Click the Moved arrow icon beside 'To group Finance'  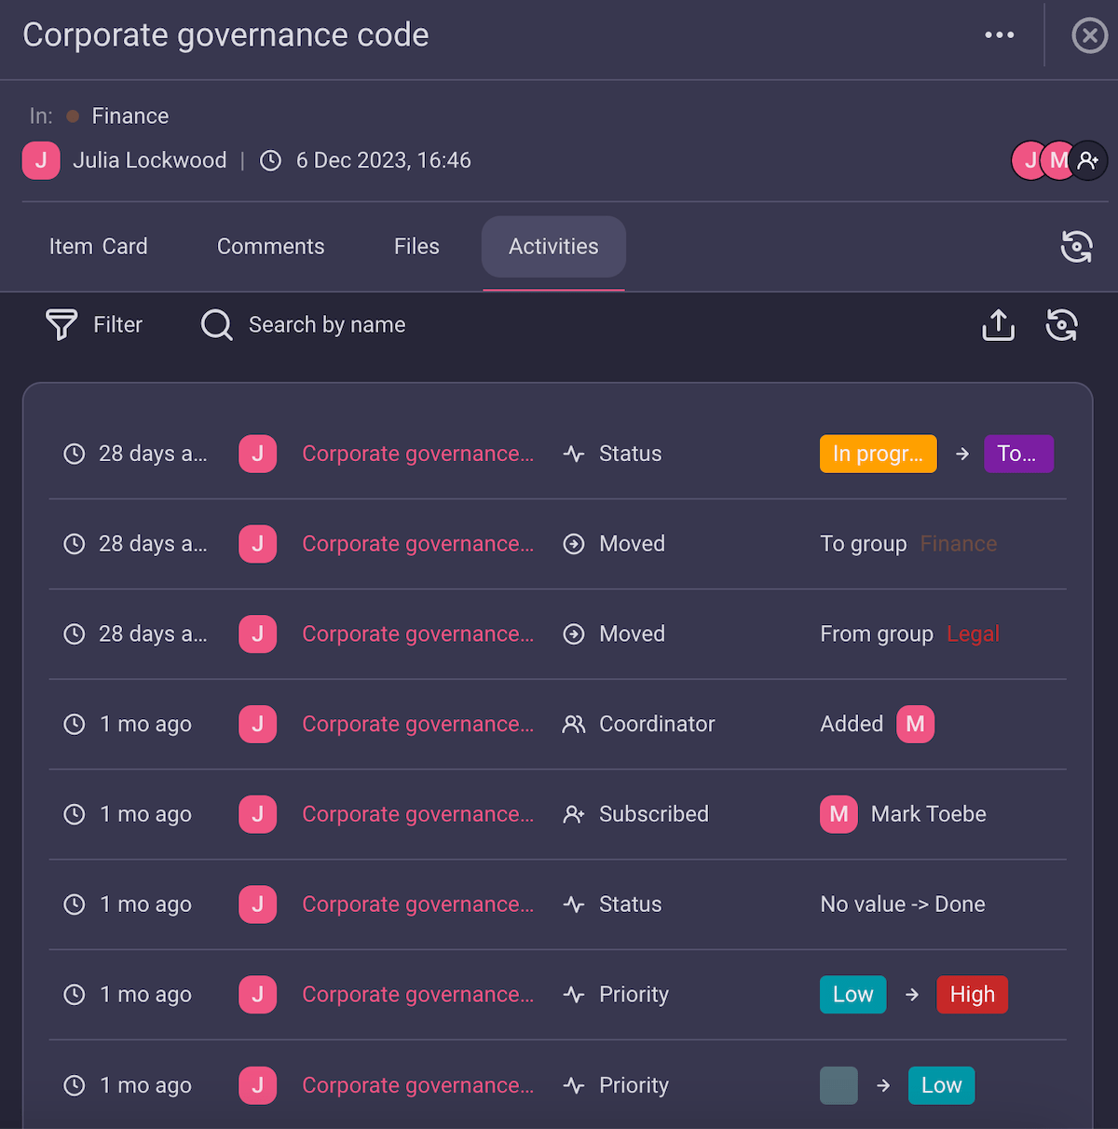pyautogui.click(x=573, y=543)
